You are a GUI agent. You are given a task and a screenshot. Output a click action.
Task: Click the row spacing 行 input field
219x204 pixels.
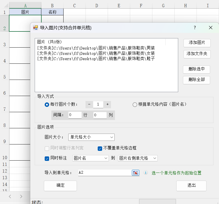[75, 115]
